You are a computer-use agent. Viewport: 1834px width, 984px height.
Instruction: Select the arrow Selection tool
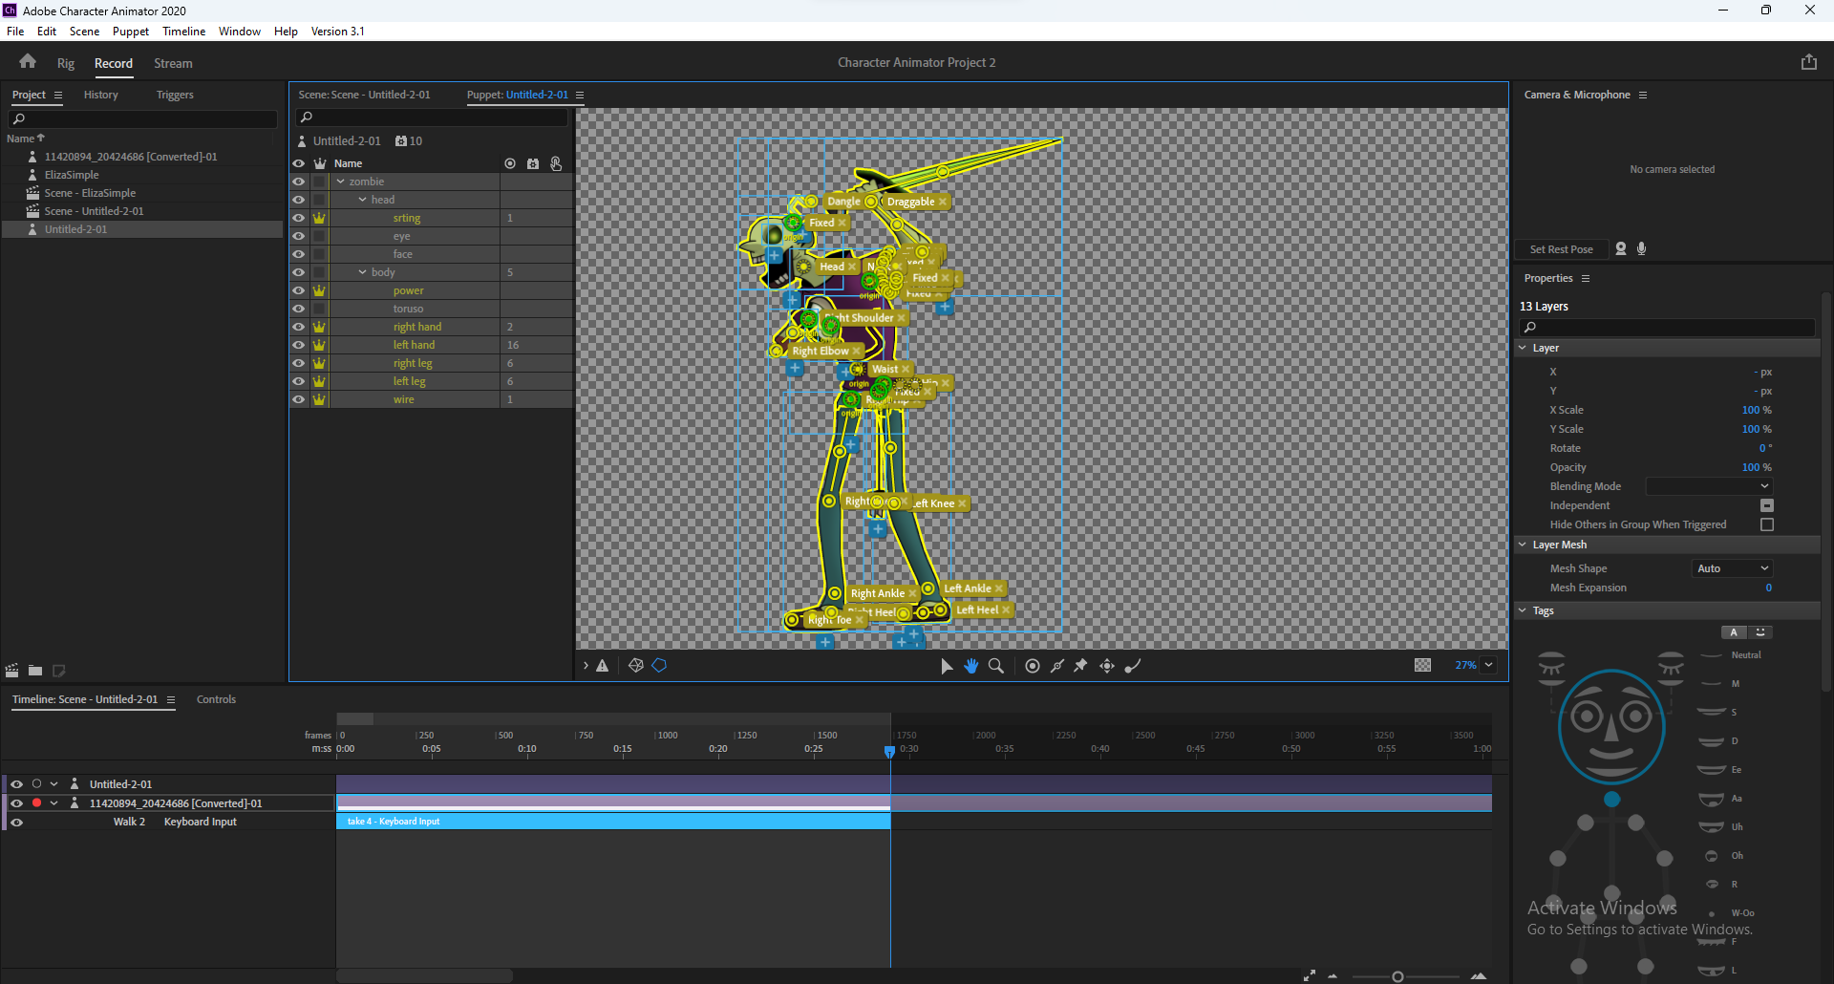coord(946,666)
